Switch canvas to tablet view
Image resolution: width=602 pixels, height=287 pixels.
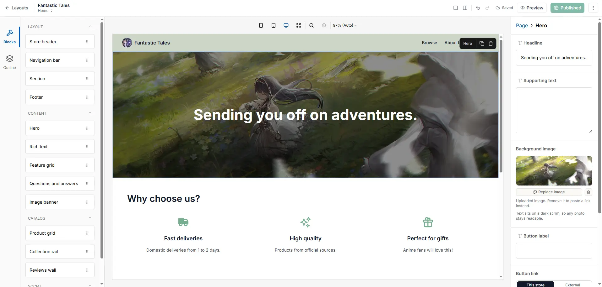point(274,25)
